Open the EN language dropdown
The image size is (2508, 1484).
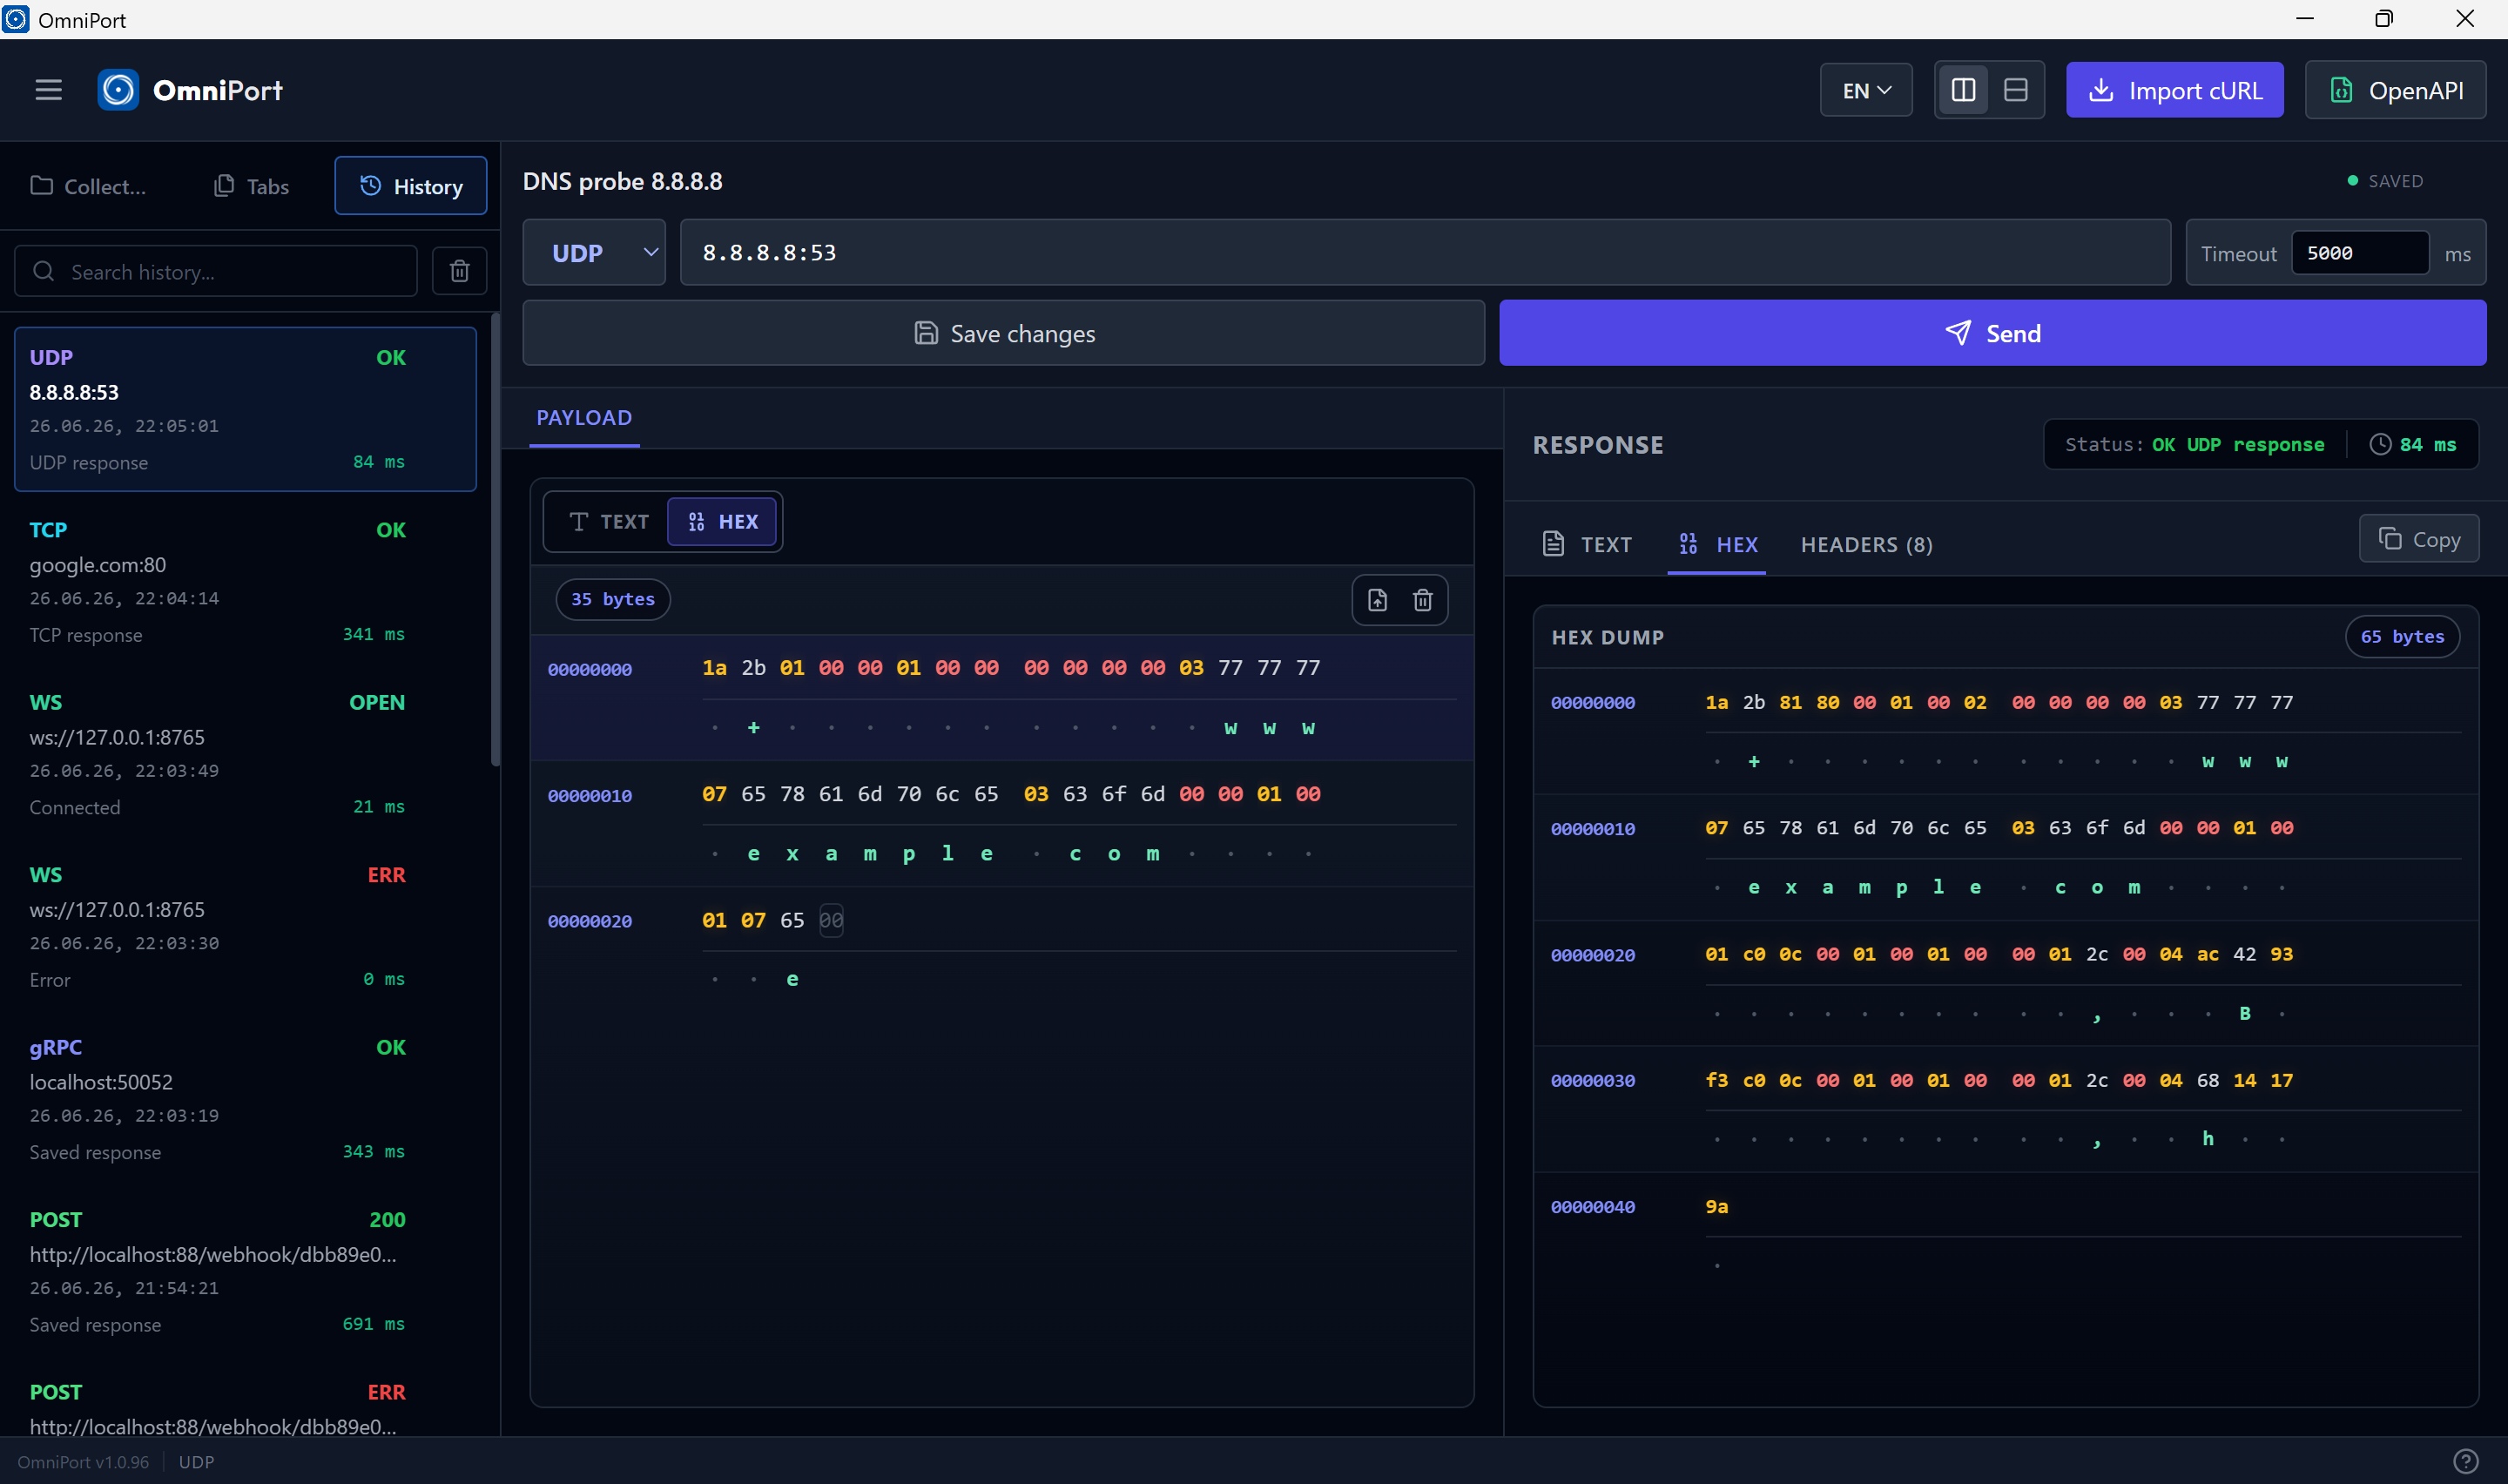tap(1865, 90)
